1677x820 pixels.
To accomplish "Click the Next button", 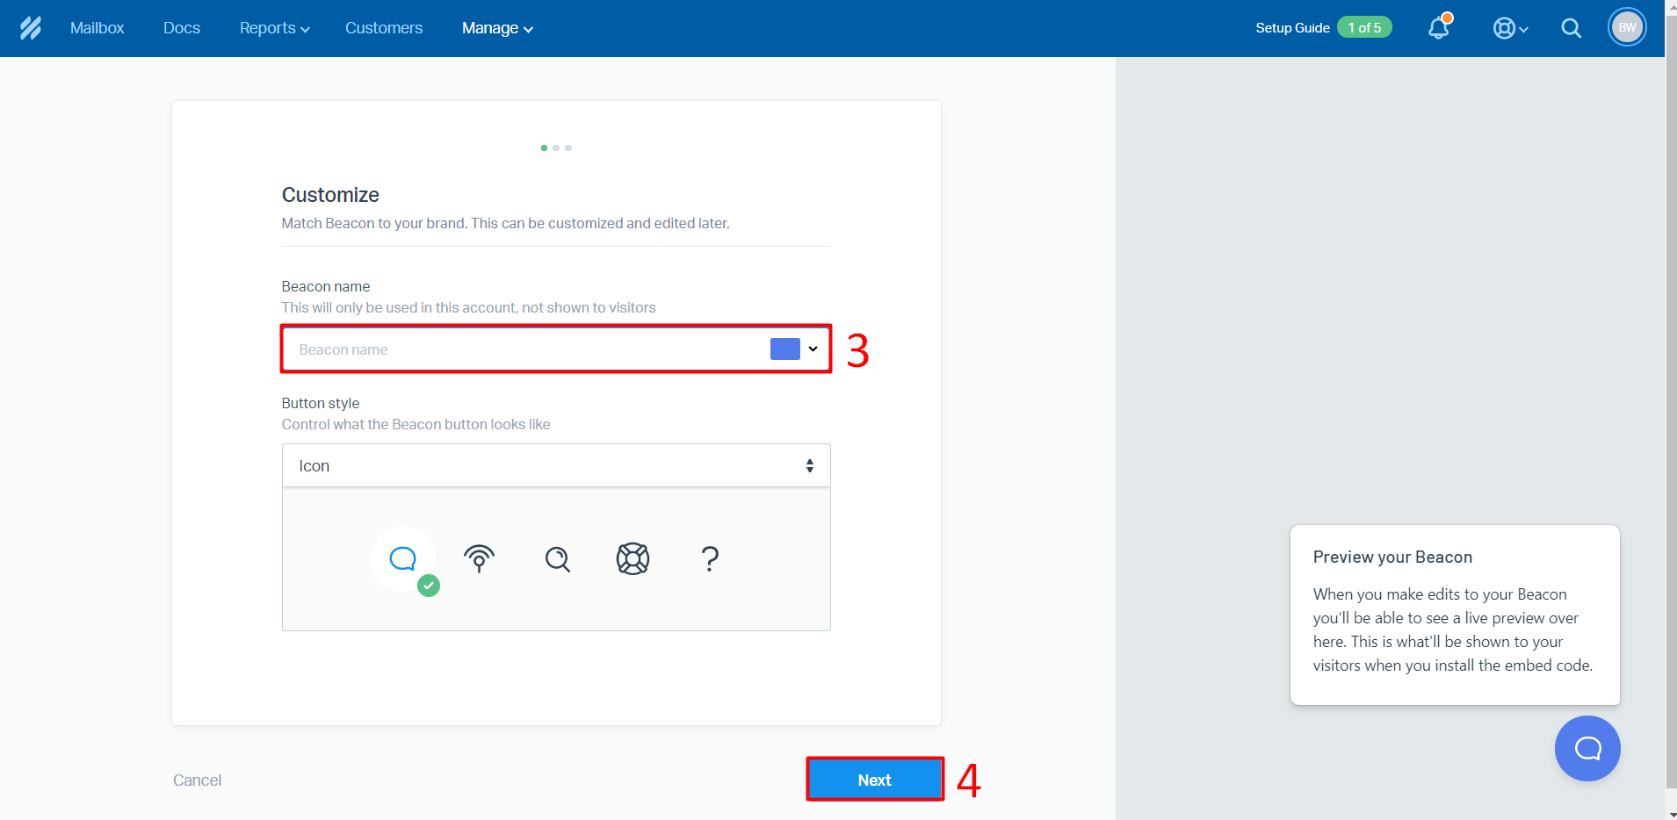I will (x=874, y=780).
